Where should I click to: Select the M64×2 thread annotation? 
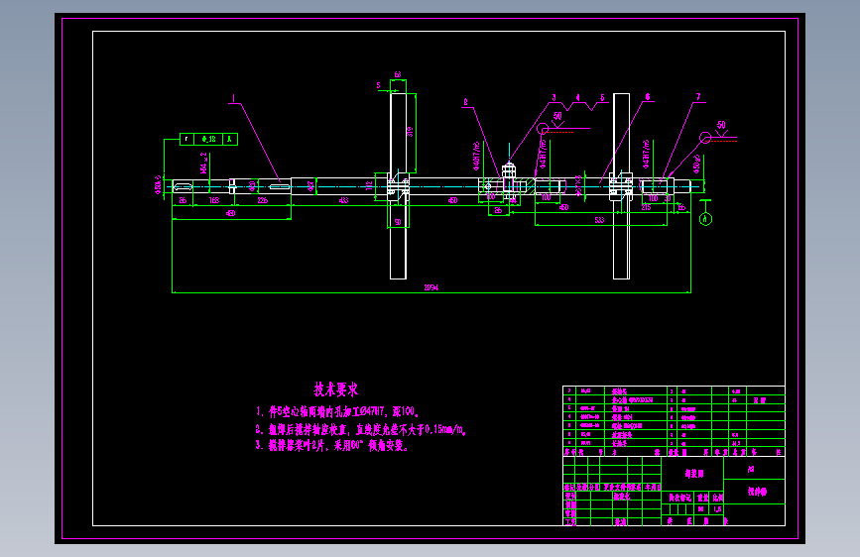(x=204, y=164)
